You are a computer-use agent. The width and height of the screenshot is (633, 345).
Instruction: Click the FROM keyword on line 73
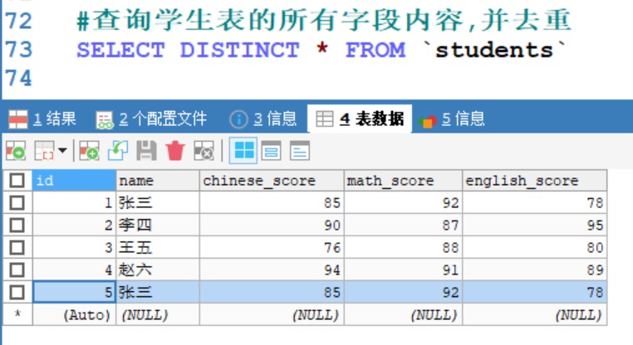(375, 51)
